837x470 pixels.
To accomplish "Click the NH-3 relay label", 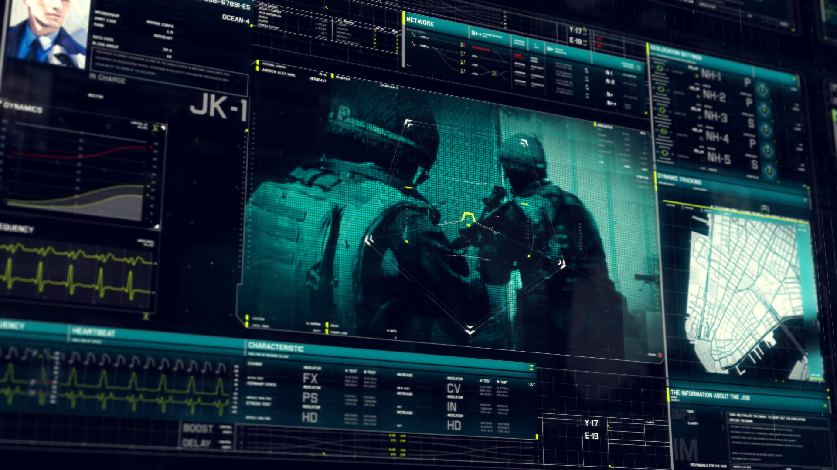I will click(715, 116).
